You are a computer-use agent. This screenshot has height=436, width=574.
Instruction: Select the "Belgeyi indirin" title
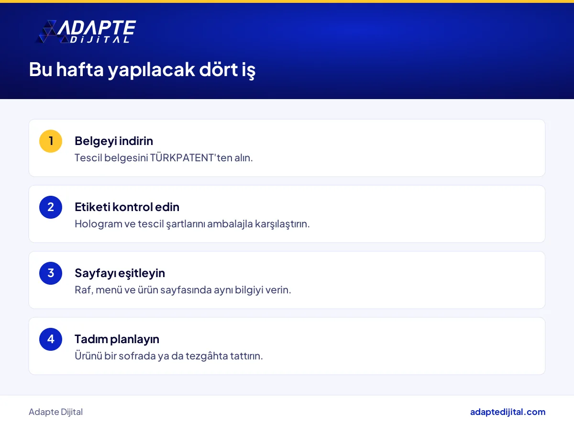tap(114, 141)
